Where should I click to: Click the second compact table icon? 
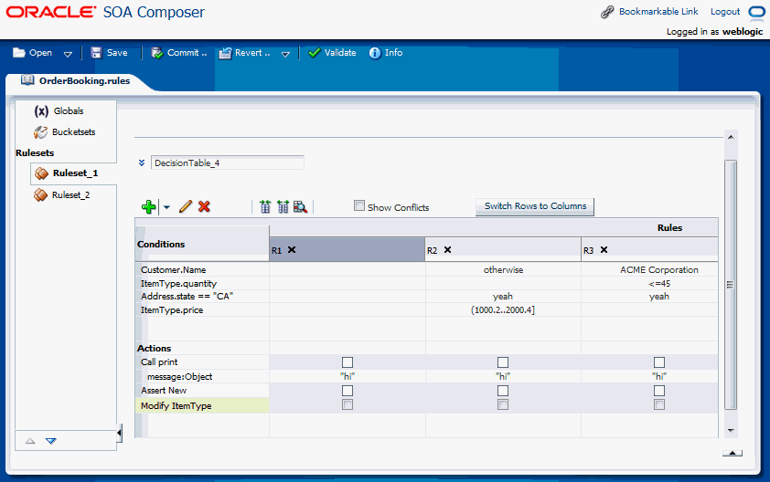coord(283,206)
